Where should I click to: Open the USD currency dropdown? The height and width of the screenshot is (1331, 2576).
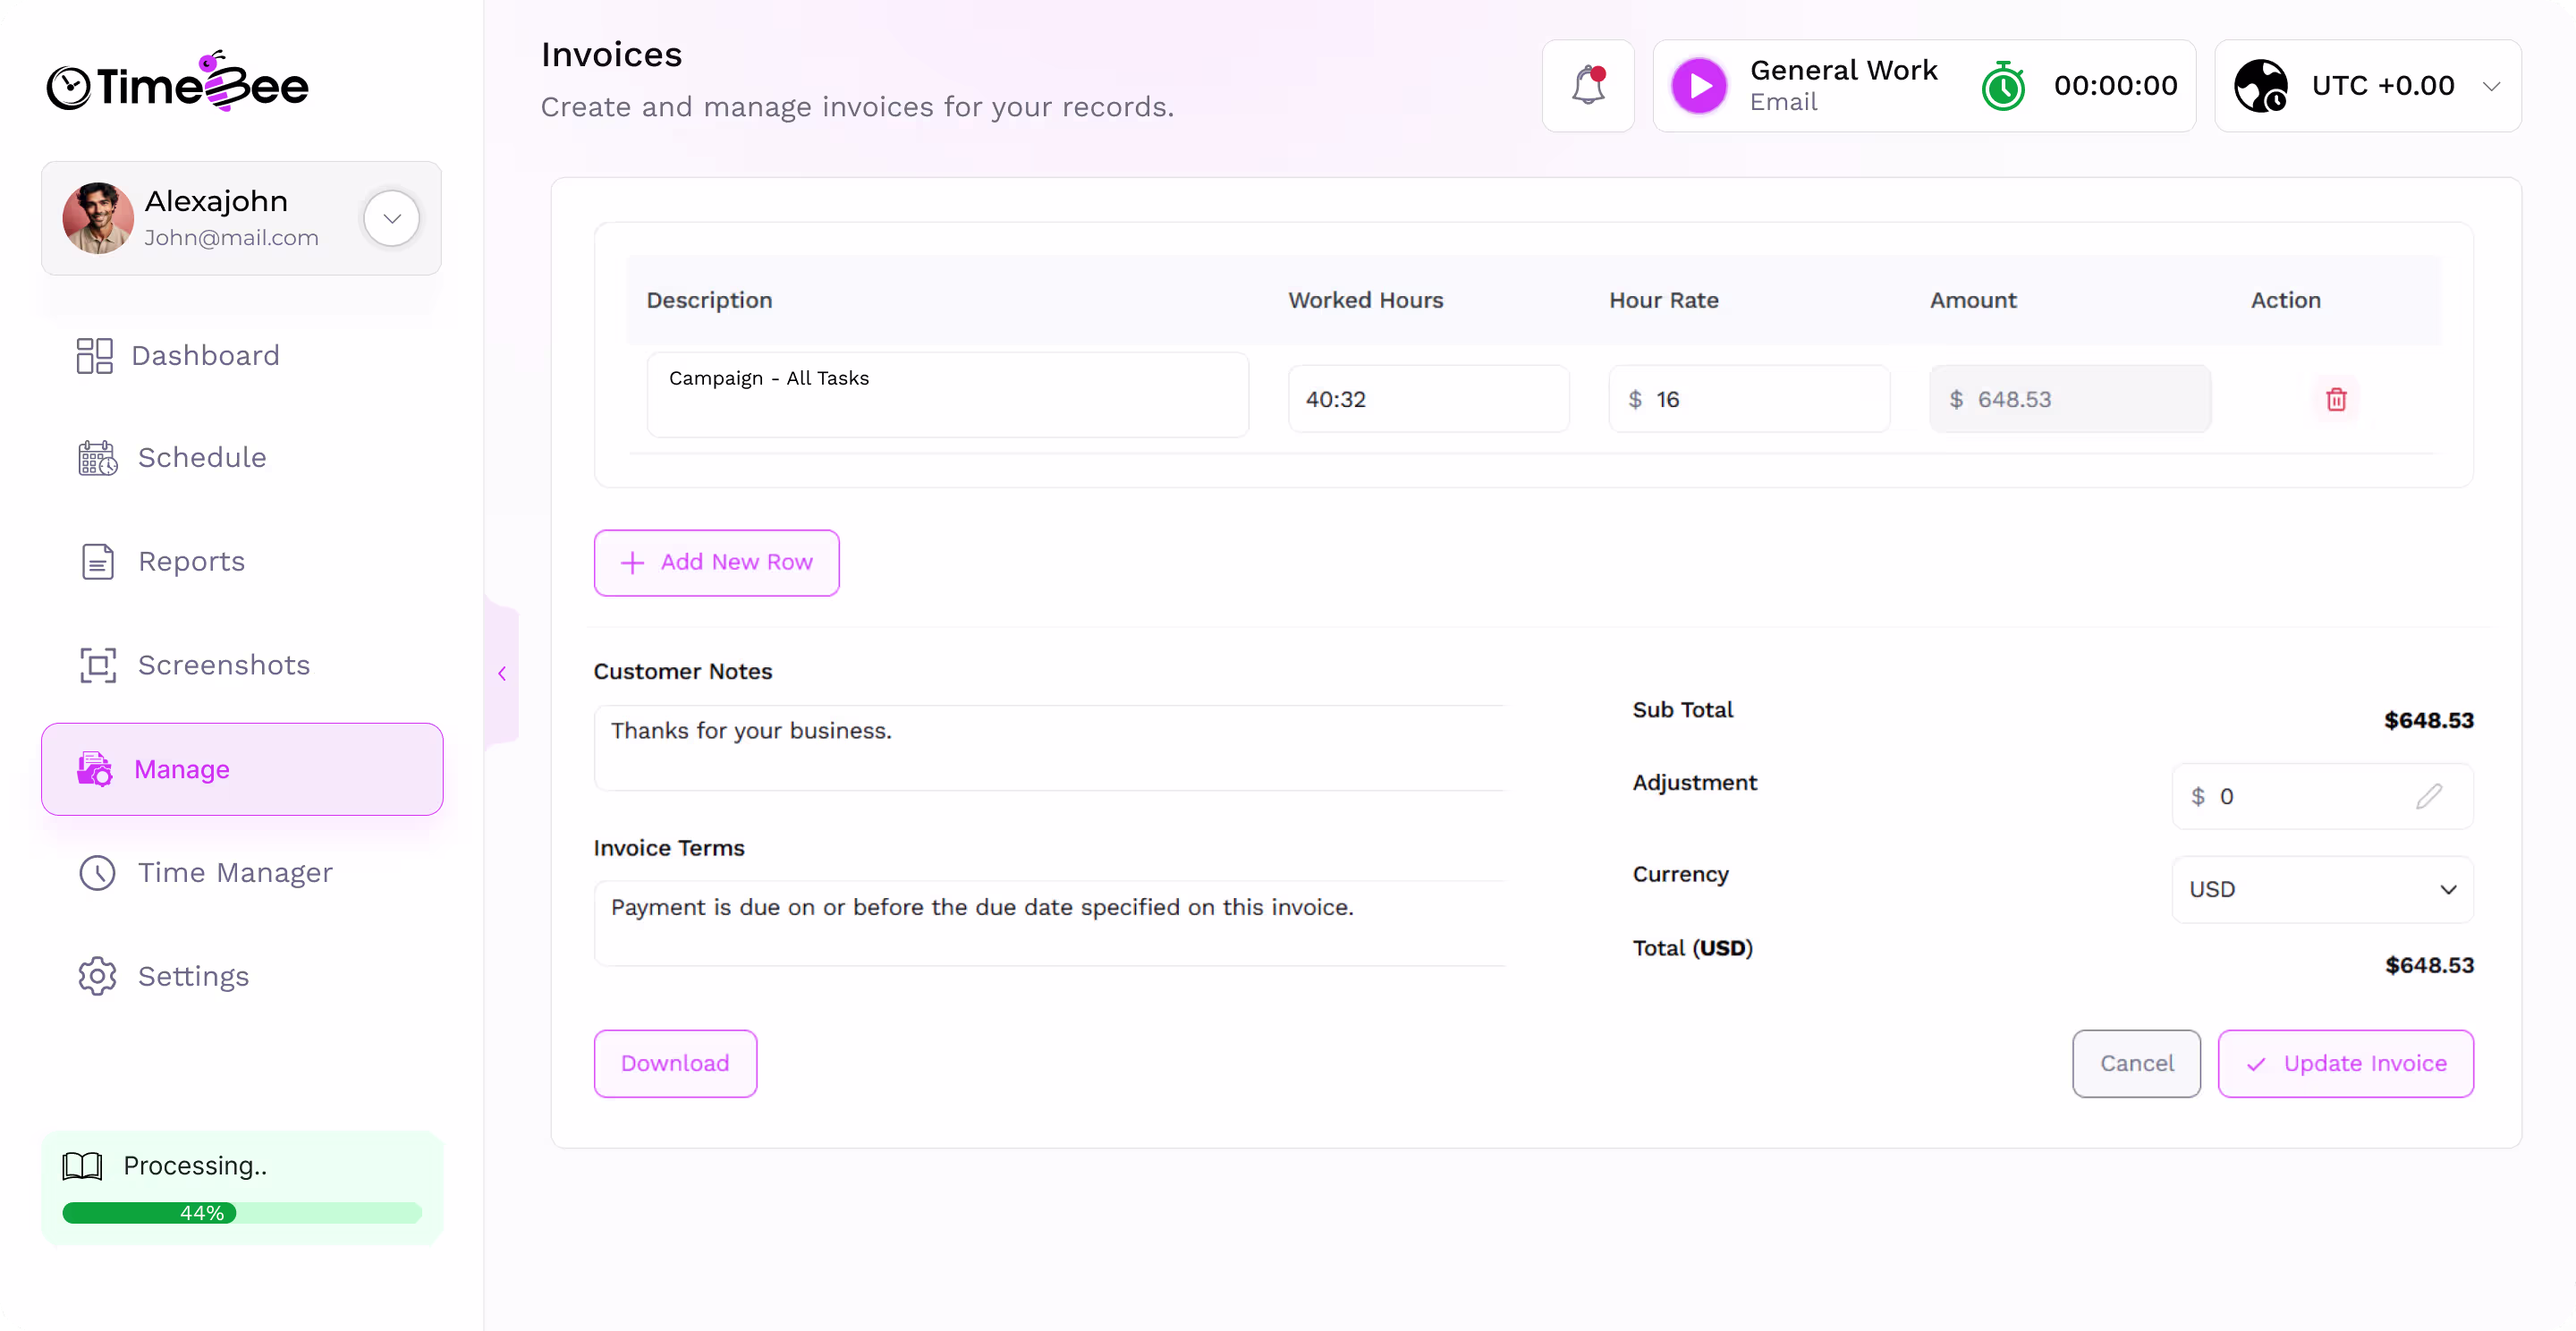click(2322, 889)
